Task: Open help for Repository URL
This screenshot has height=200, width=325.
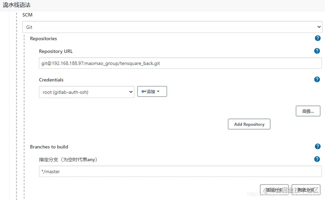Action: (317, 51)
